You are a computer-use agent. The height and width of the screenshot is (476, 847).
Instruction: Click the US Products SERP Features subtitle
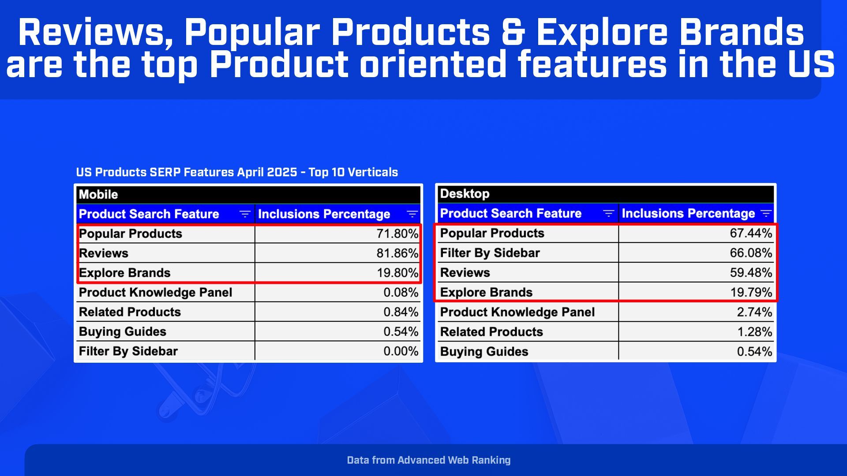pos(237,172)
